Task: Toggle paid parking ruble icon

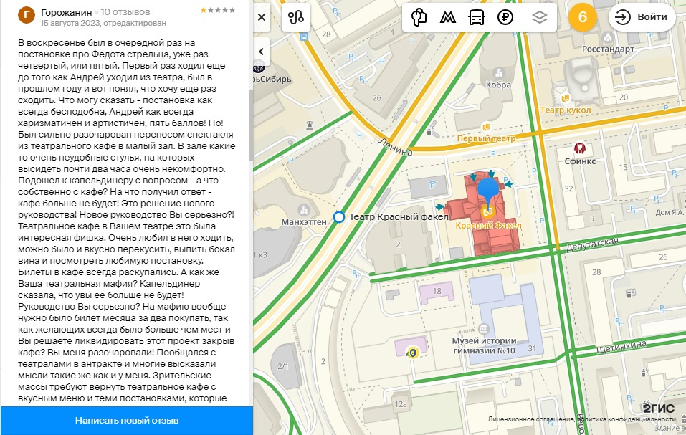Action: tap(505, 17)
